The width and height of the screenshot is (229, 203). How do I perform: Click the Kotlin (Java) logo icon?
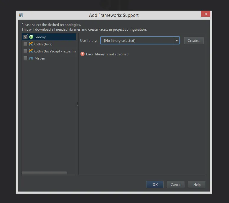(x=31, y=44)
